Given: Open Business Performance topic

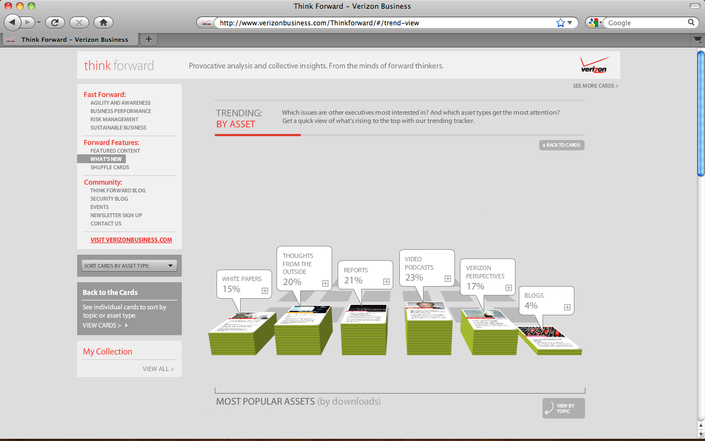Looking at the screenshot, I should (x=121, y=111).
